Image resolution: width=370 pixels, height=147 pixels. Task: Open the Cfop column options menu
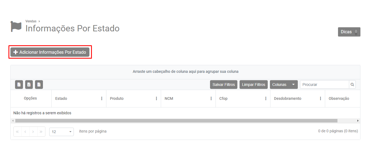pyautogui.click(x=266, y=98)
